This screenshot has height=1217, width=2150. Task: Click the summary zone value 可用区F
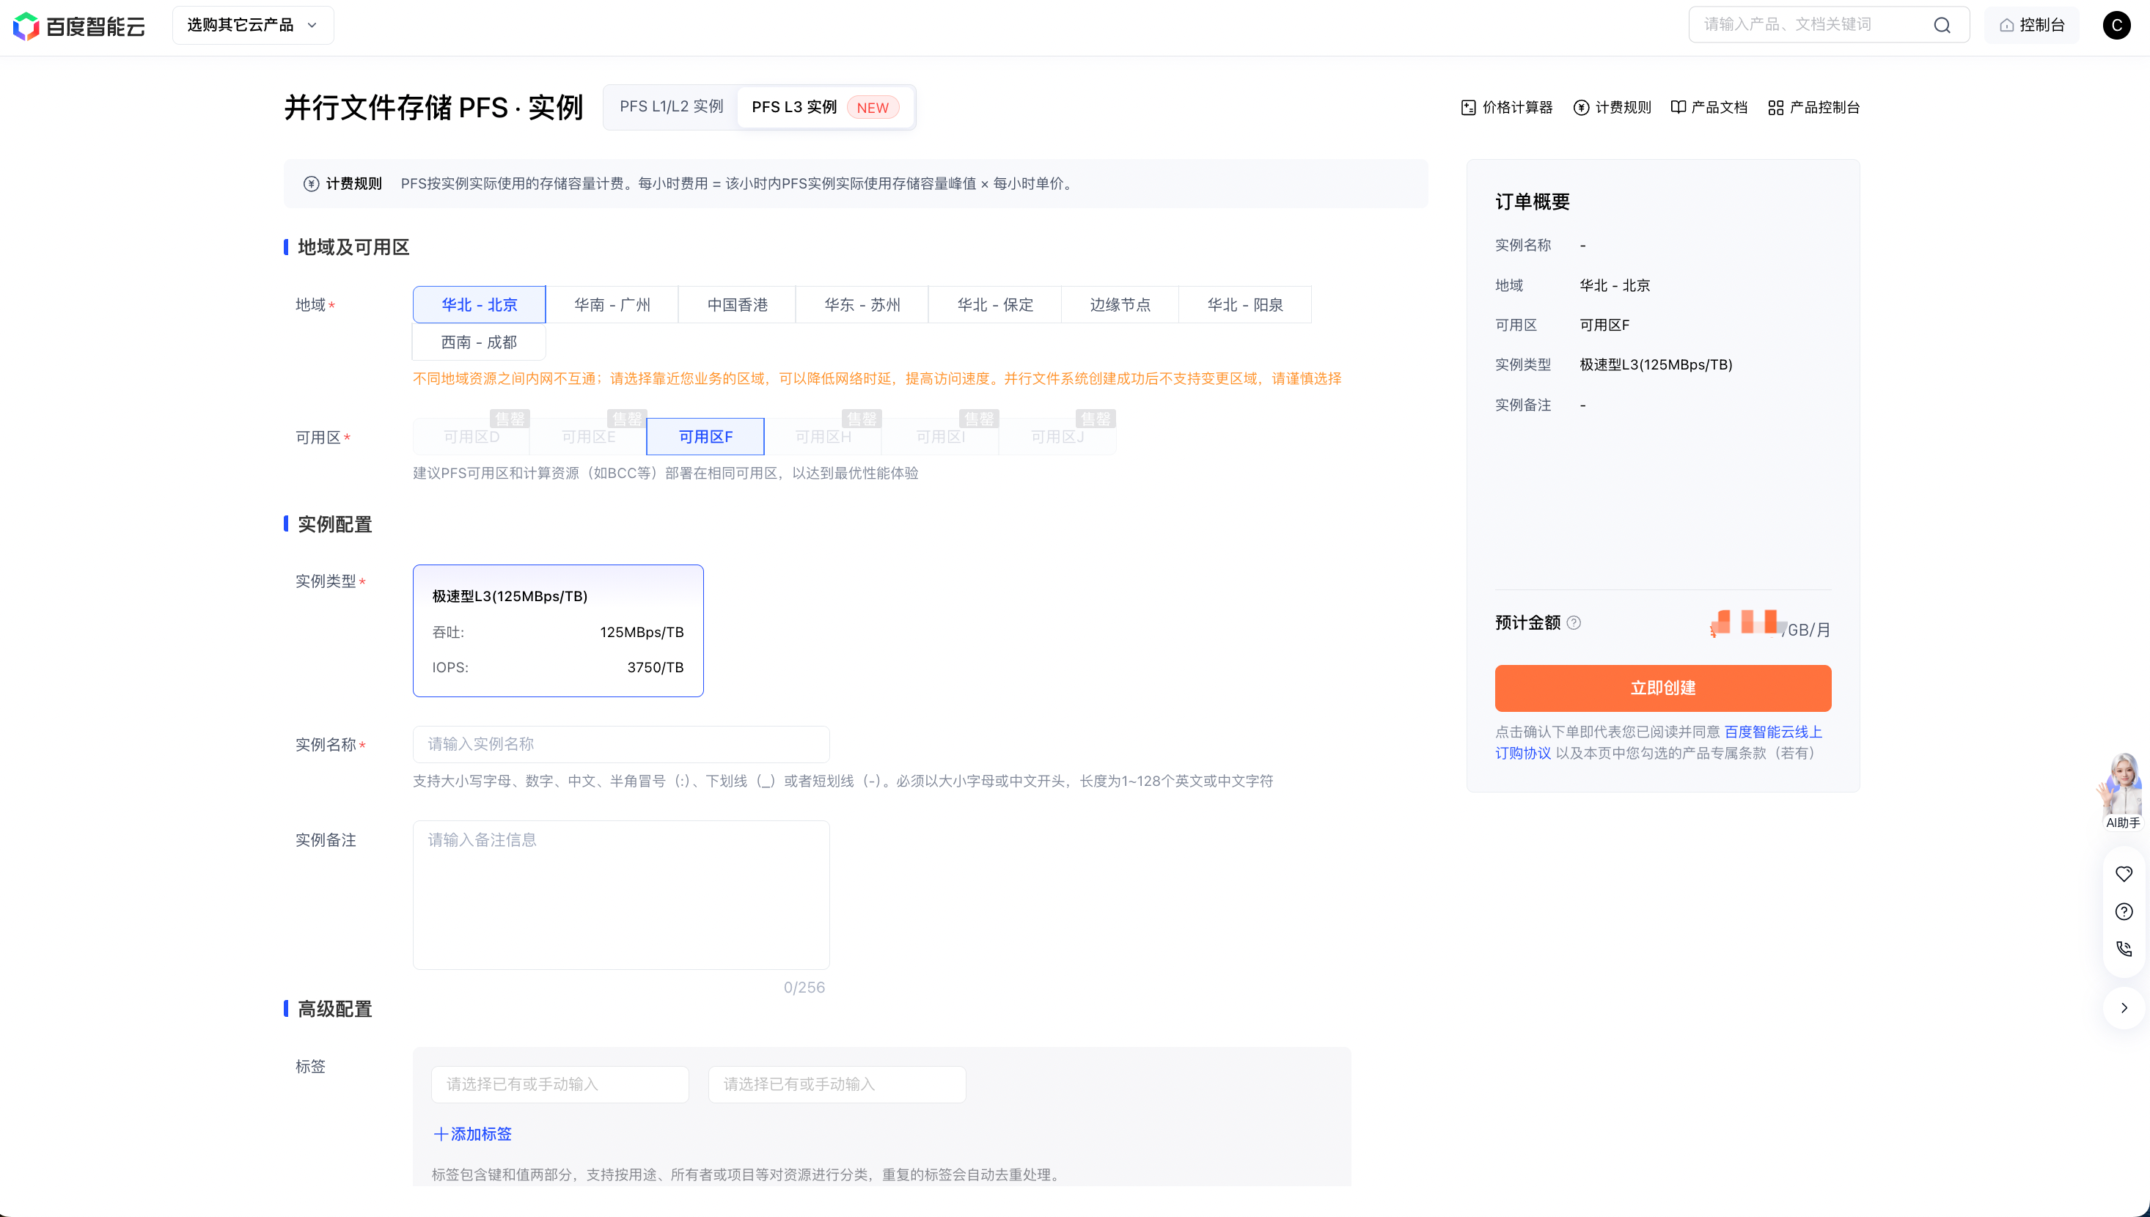(1604, 324)
